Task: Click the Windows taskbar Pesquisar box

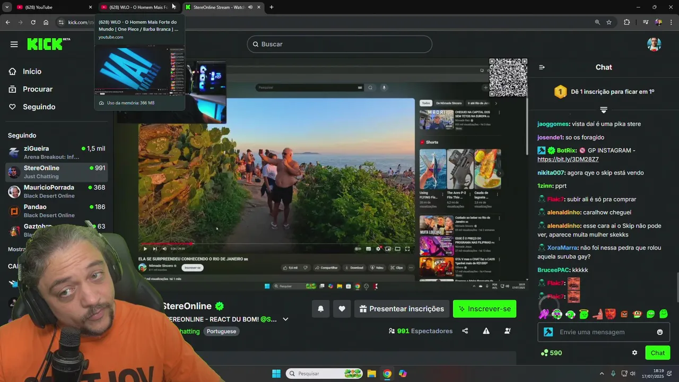Action: [324, 374]
